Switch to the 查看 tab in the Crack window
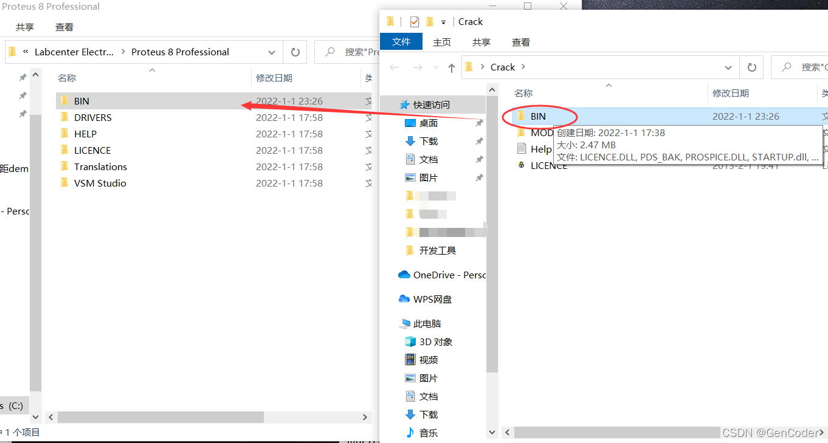This screenshot has width=828, height=443. pos(521,42)
